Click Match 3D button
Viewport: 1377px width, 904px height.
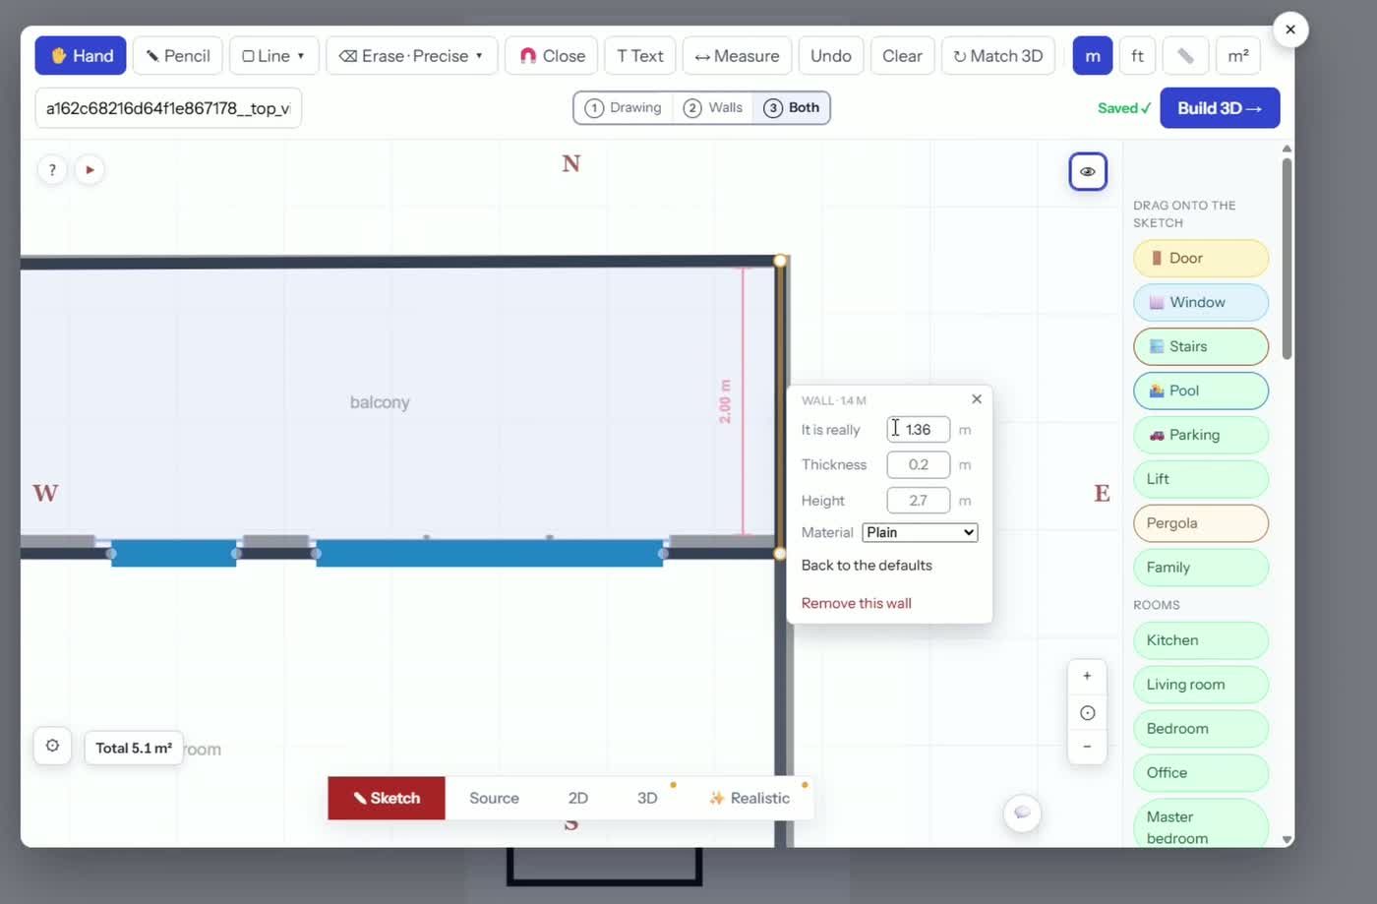[998, 56]
